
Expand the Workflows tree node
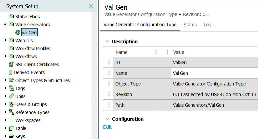5,57
